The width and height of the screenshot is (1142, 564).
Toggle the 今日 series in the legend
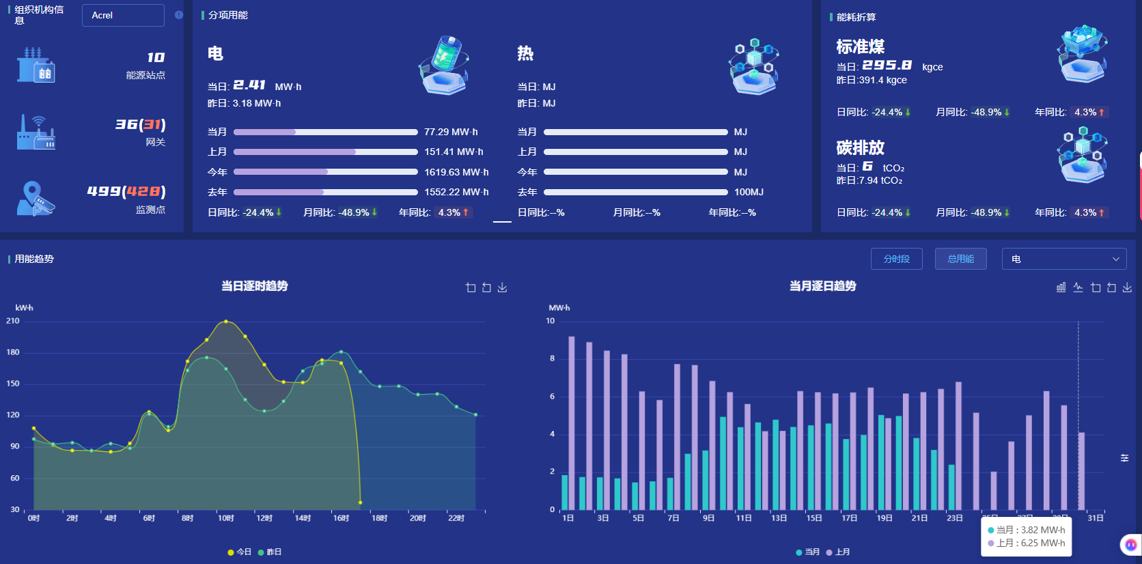click(x=240, y=552)
